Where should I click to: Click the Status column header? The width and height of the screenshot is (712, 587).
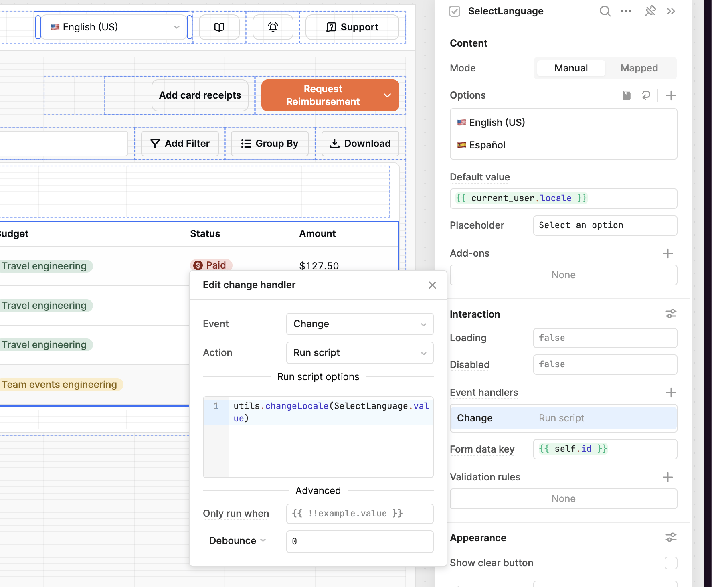205,234
